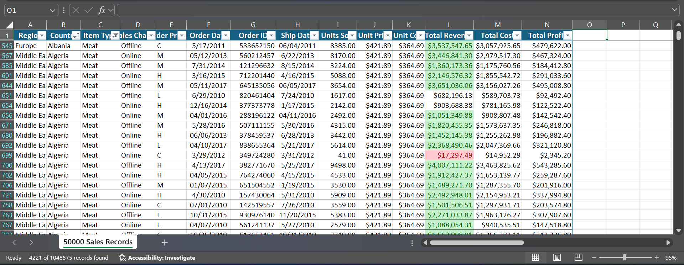Select column L header
This screenshot has height=265, width=684.
[449, 25]
